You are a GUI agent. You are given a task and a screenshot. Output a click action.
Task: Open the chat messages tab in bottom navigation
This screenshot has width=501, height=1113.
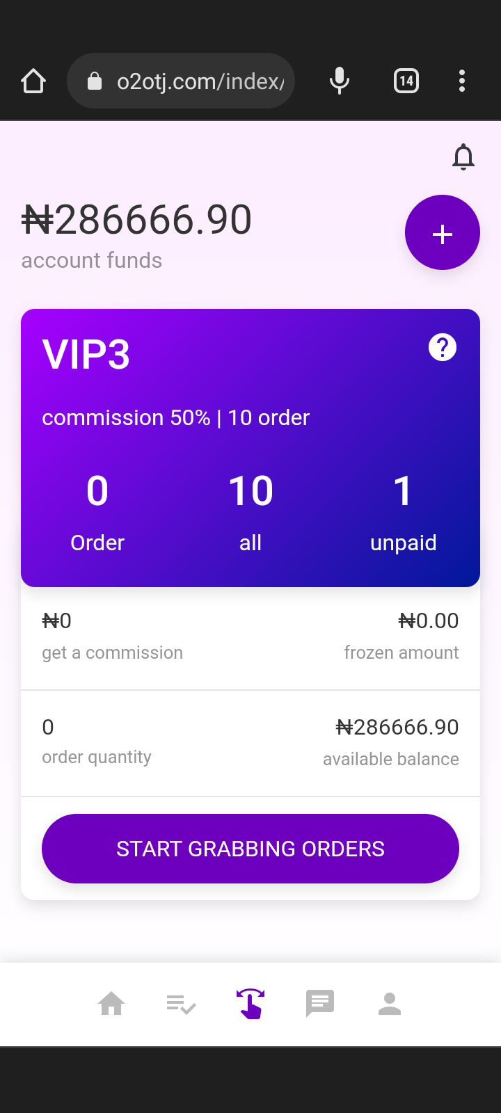320,1004
